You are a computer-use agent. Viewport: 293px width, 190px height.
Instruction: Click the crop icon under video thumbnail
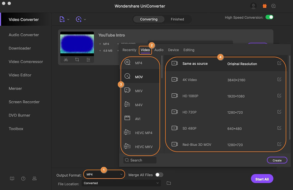tap(77, 60)
